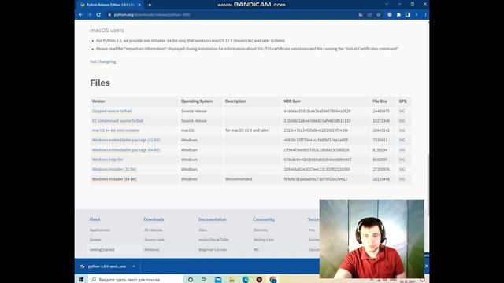Open the Downloads footer heading
The width and height of the screenshot is (504, 283).
tap(154, 219)
